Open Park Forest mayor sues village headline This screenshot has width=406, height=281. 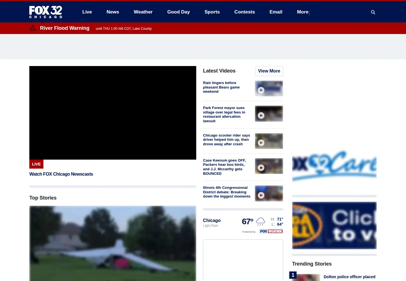pos(224,114)
